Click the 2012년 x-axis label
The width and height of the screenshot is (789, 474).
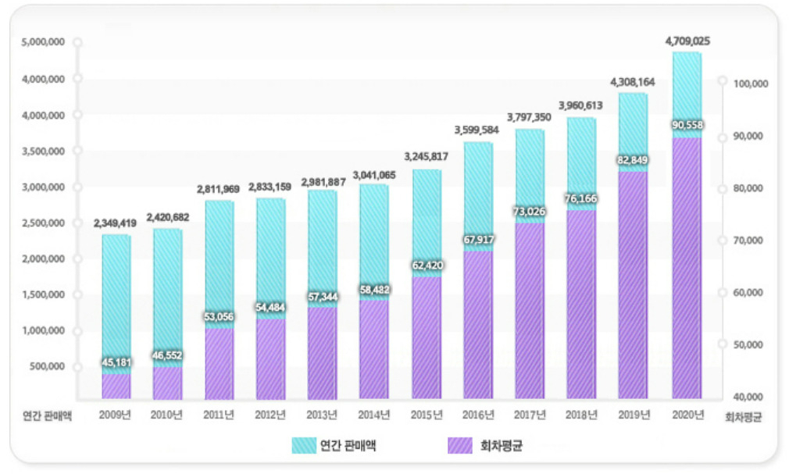click(270, 415)
